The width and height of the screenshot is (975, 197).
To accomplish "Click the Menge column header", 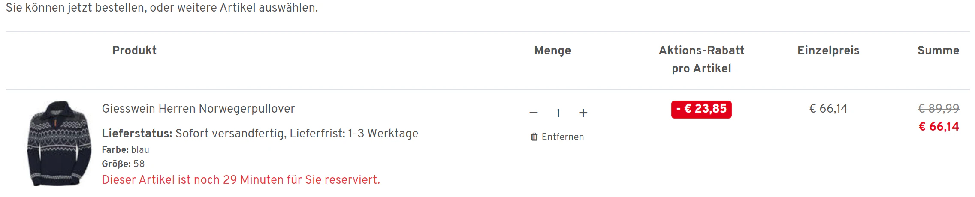I will click(x=552, y=51).
